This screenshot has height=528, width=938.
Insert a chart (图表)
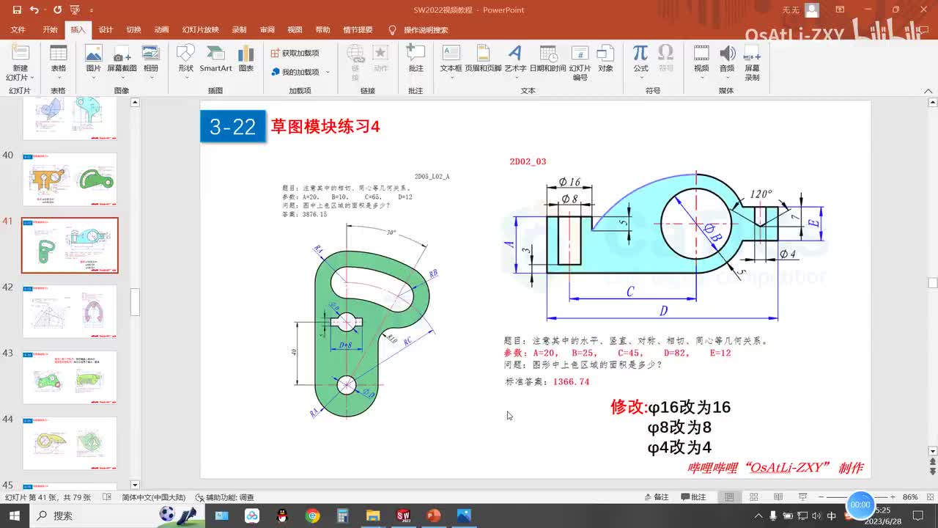tap(246, 59)
